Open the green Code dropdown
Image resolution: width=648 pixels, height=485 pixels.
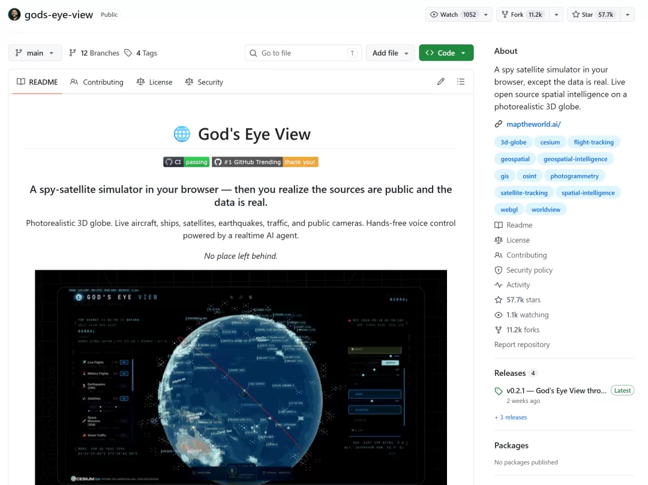click(446, 53)
